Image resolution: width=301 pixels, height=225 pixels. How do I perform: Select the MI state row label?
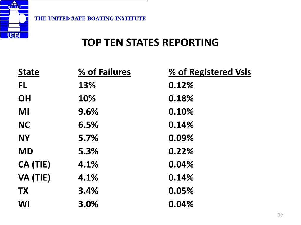24,112
